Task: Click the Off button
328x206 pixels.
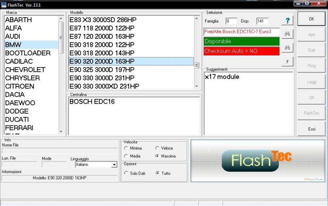Action: tap(311, 97)
